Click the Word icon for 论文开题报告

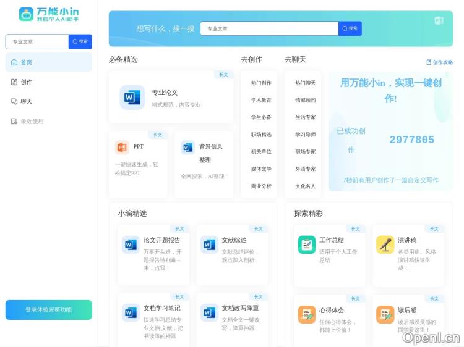pyautogui.click(x=131, y=245)
